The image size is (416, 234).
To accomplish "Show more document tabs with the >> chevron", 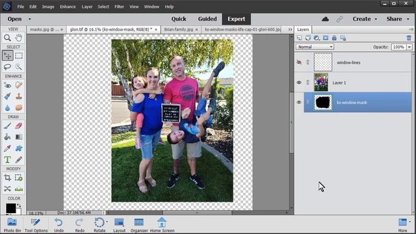I will pos(291,29).
